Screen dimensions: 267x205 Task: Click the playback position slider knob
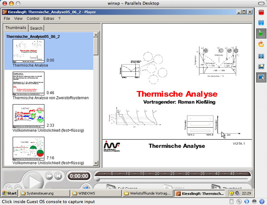point(97,179)
